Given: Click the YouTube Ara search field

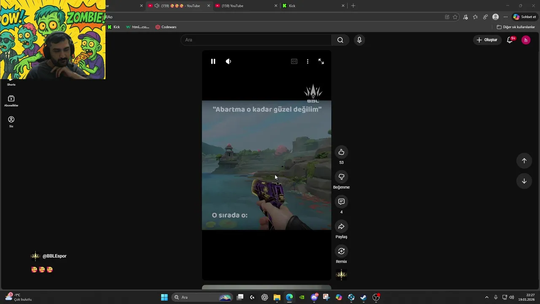Looking at the screenshot, I should point(256,40).
